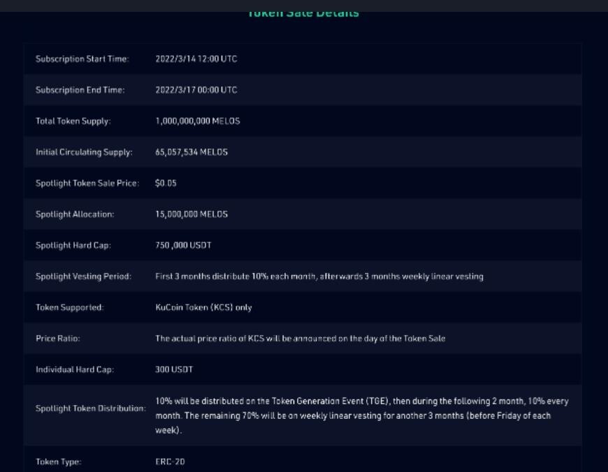
Task: Select the value '2022/3/14 12:00 UTC'
Action: (x=196, y=59)
